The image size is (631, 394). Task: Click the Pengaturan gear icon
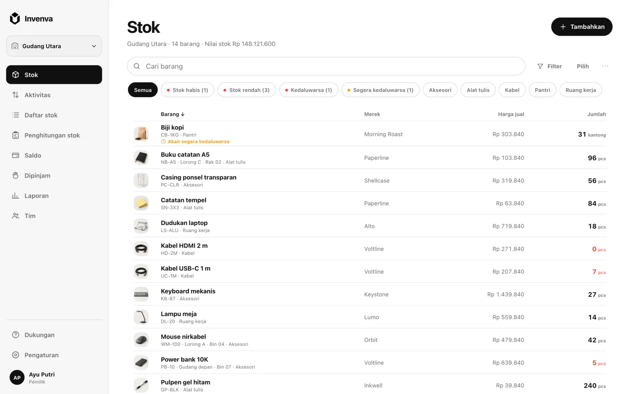coord(16,355)
